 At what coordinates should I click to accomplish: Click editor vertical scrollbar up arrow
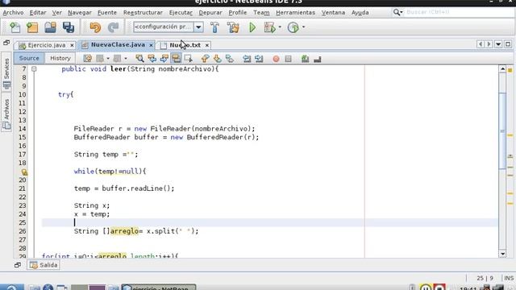pos(502,69)
